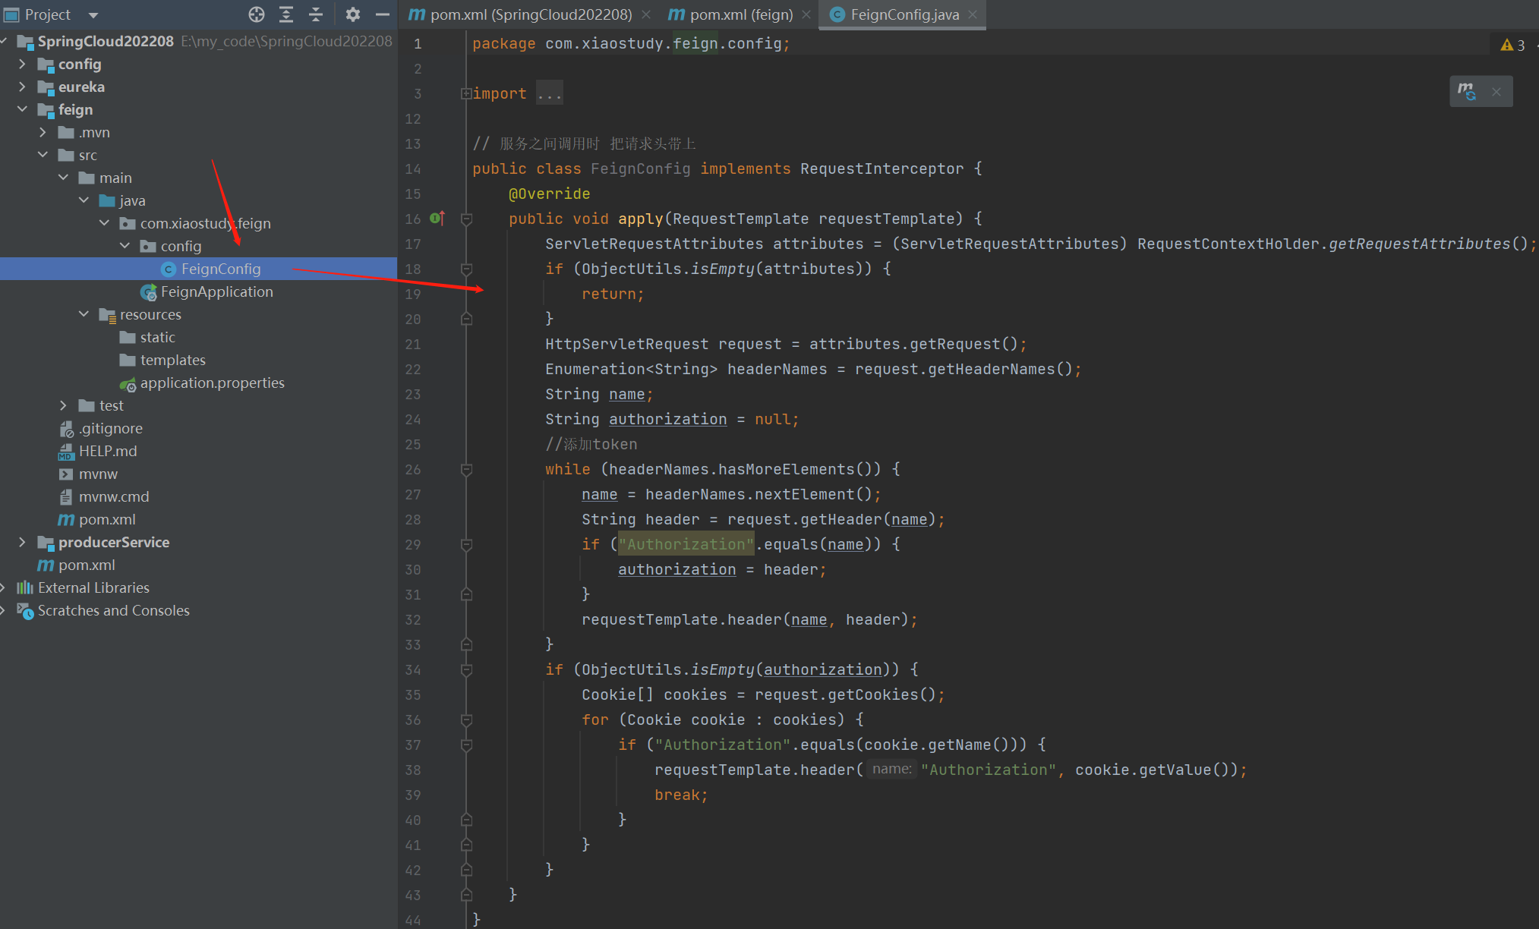Close the pom.xml (SpringCloud202208) tab

coord(646,14)
